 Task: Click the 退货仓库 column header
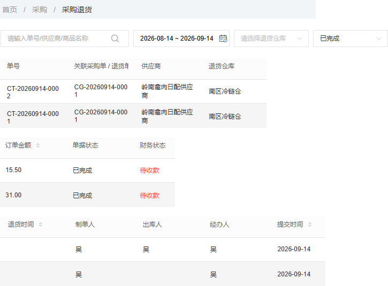click(x=221, y=66)
